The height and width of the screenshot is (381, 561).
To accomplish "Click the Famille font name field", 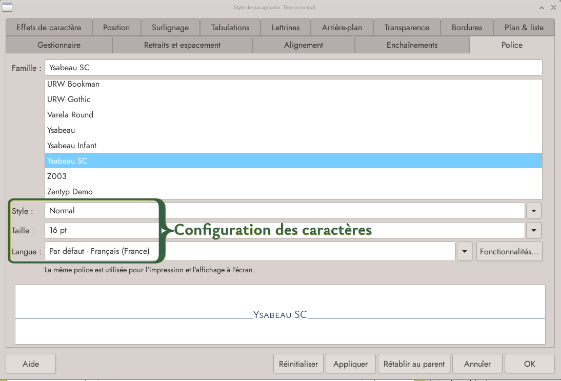I will click(x=293, y=68).
